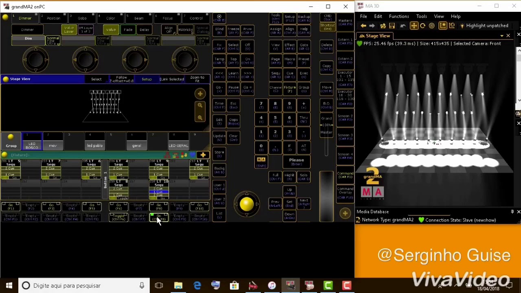Select the Color preset type tab
Screen dimensions: 521x293
pyautogui.click(x=110, y=18)
